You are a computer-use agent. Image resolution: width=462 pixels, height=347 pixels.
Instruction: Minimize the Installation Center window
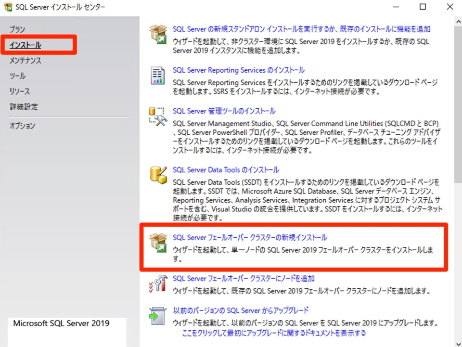[396, 7]
